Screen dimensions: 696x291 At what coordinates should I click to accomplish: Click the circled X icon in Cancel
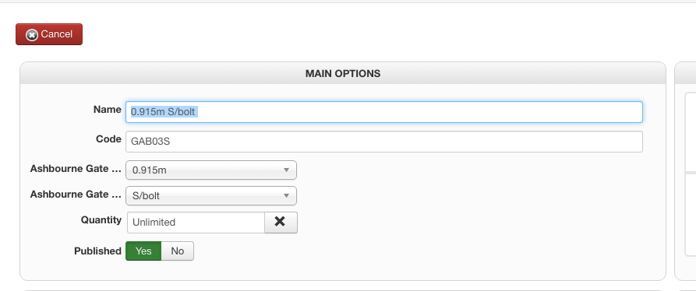point(31,35)
